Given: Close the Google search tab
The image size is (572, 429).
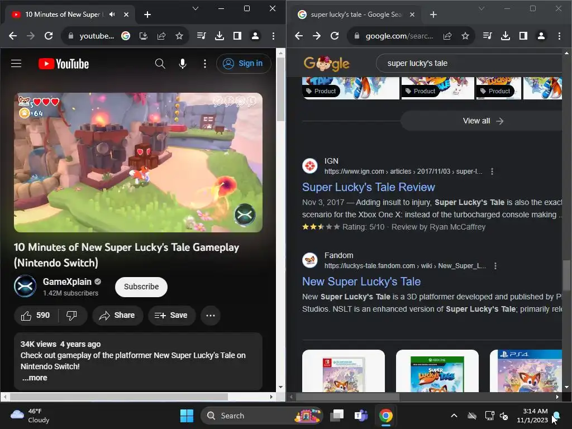Looking at the screenshot, I should (x=412, y=15).
